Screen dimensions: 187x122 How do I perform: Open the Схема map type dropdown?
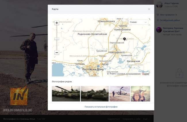[x=138, y=22]
